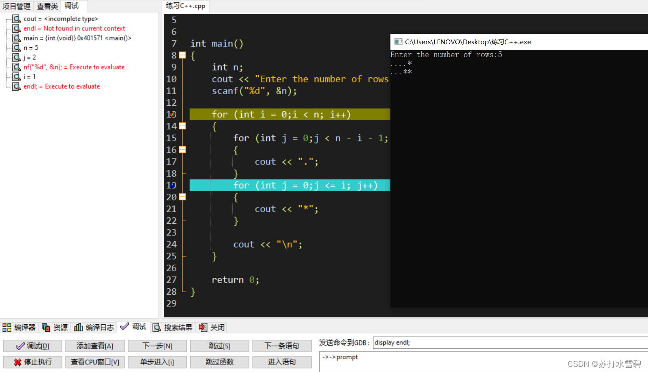Click the console window icon in title bar

pyautogui.click(x=398, y=42)
